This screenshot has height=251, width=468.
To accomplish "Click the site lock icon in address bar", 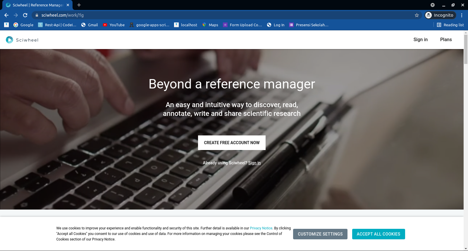I will click(x=37, y=15).
